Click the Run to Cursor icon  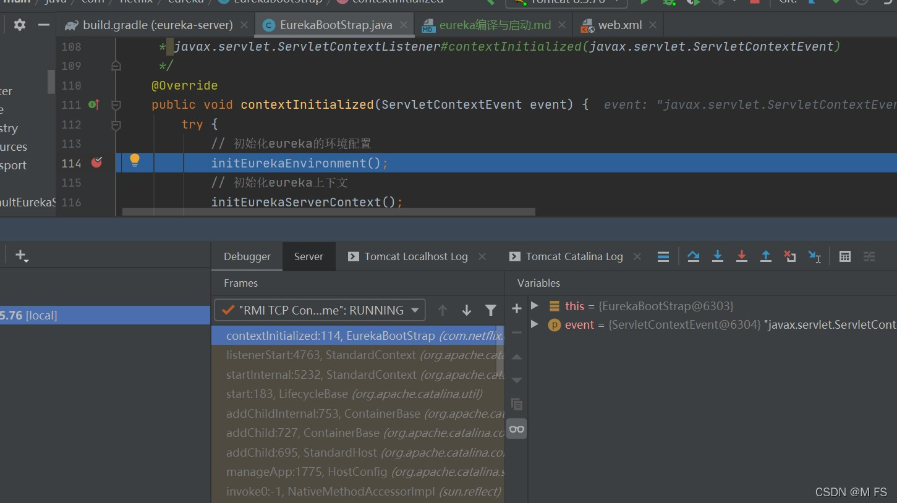[x=815, y=256]
